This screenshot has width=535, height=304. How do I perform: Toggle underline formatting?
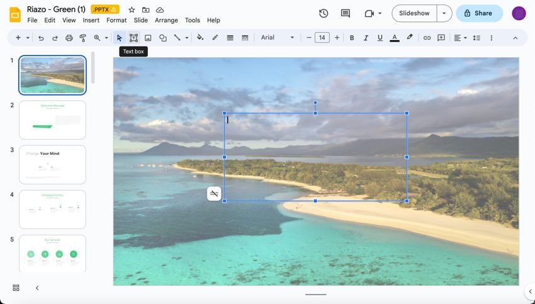pyautogui.click(x=380, y=38)
